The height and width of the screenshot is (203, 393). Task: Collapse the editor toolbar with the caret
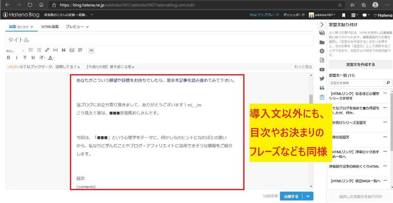coord(91,50)
